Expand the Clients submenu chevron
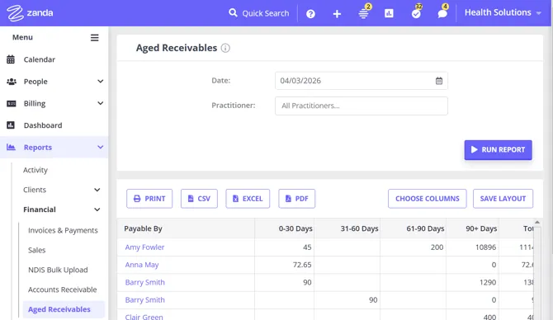Viewport: 553px width, 320px height. 97,190
